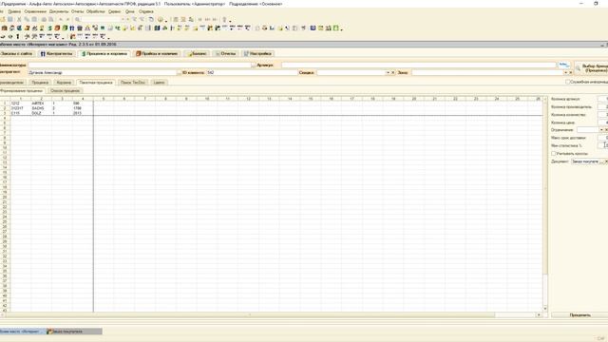Click the magnifier search icon in top toolbar
Screen dimensions: 608x342
78,19
